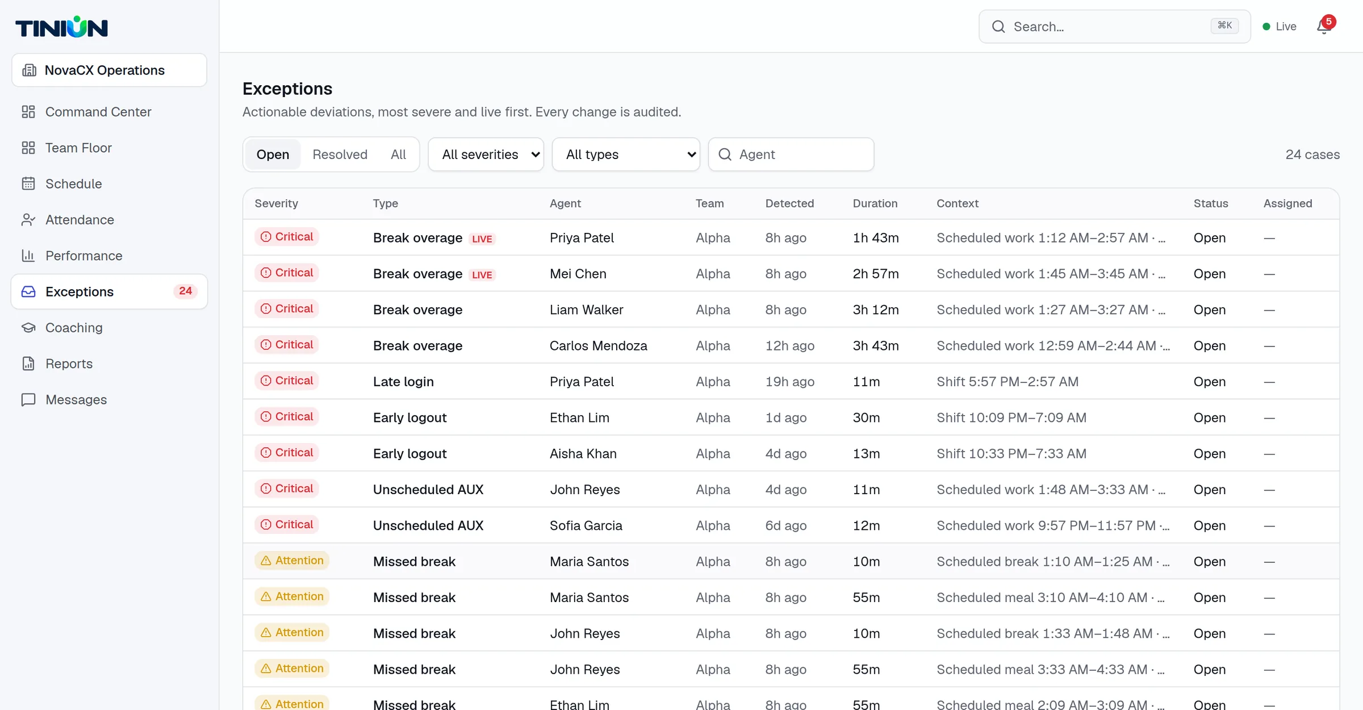Click the NovaCX Operations building icon
Screen dimensions: 1363x710
29,70
